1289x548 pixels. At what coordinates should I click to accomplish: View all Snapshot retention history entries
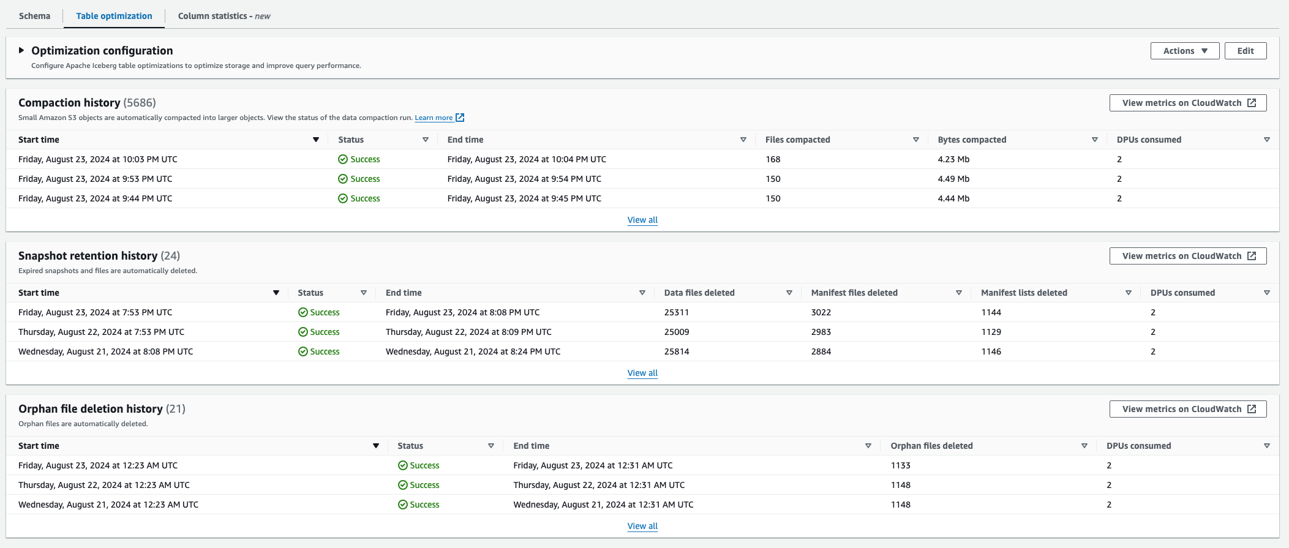point(642,373)
